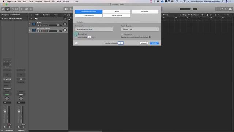Open the Record menu
The height and width of the screenshot is (132, 234).
coord(47,1)
